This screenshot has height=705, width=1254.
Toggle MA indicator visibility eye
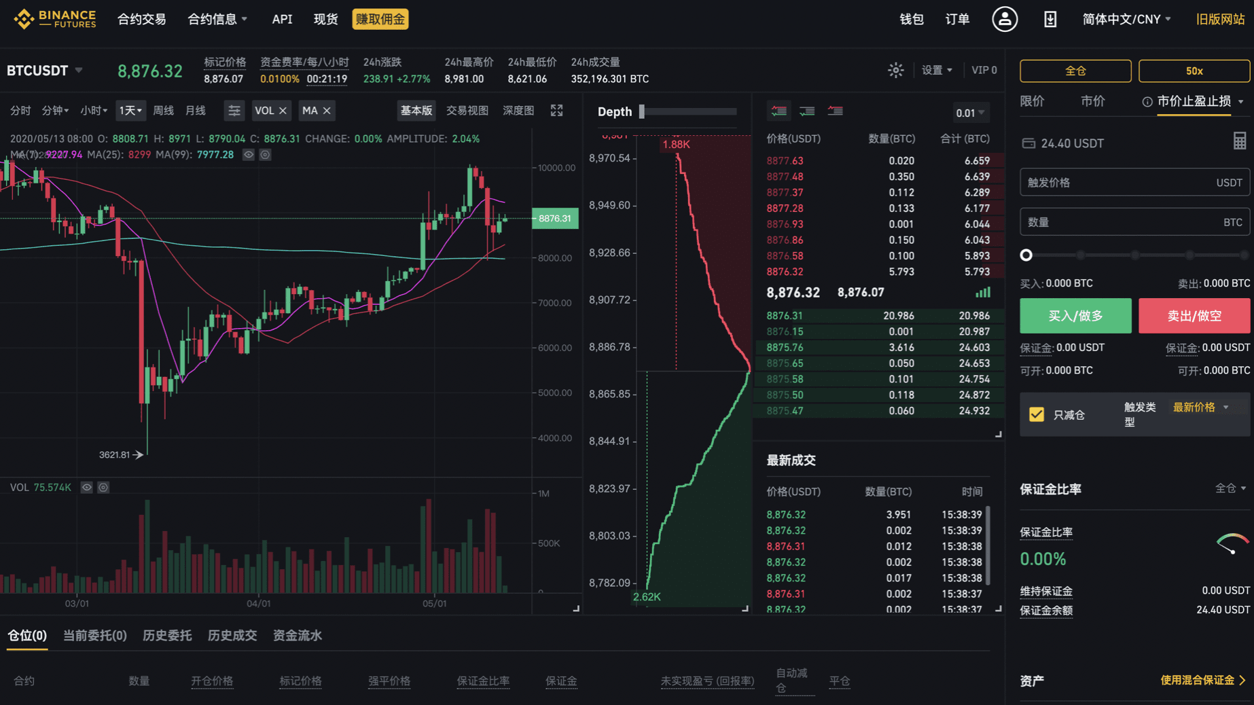[x=249, y=155]
